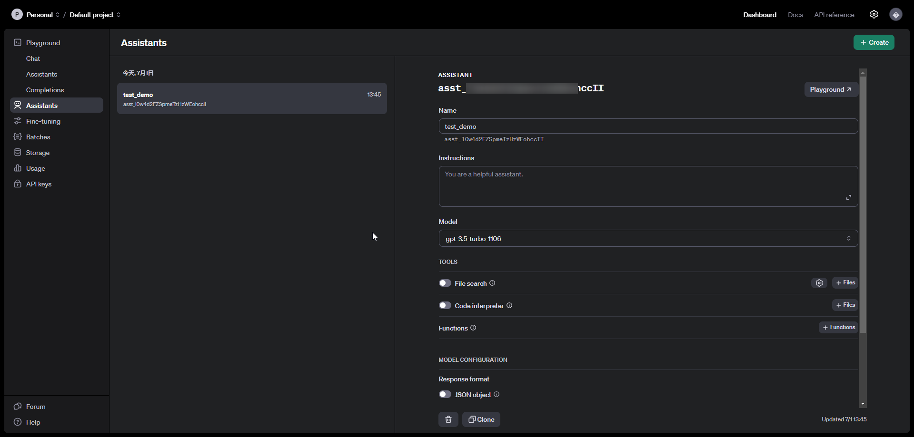Enable the File search tool
Viewport: 914px width, 437px height.
pyautogui.click(x=445, y=282)
